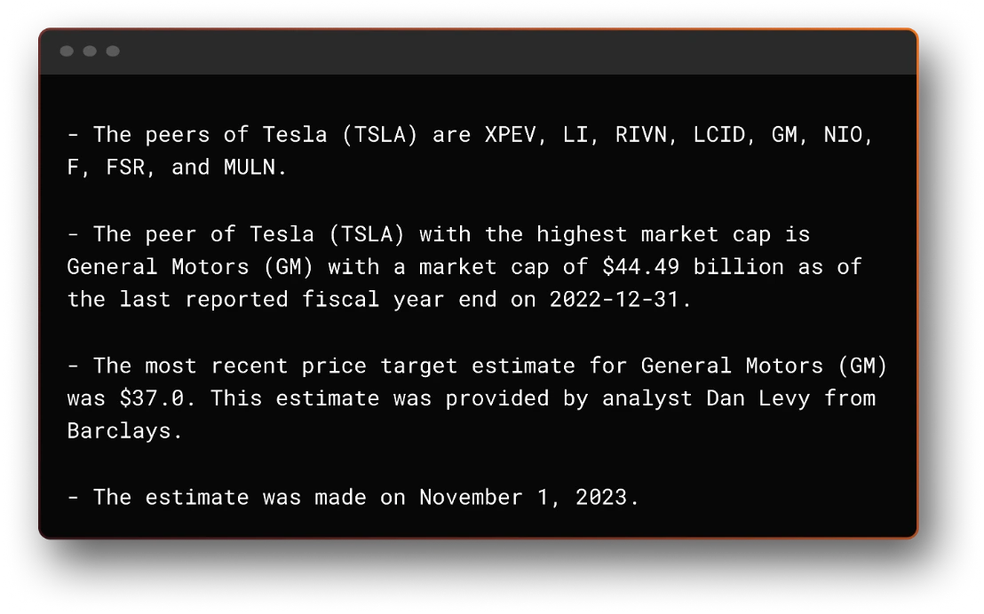Click the LCID ticker symbol
The image size is (984, 614).
718,134
